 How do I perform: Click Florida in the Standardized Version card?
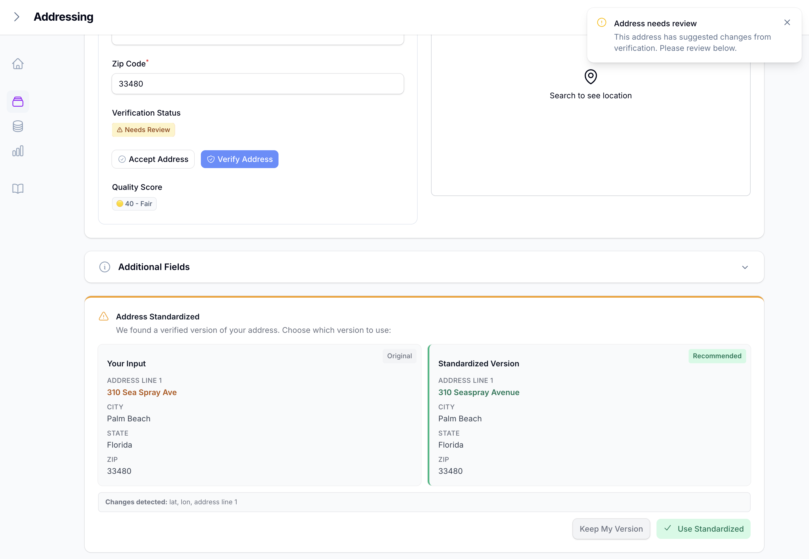pyautogui.click(x=451, y=445)
